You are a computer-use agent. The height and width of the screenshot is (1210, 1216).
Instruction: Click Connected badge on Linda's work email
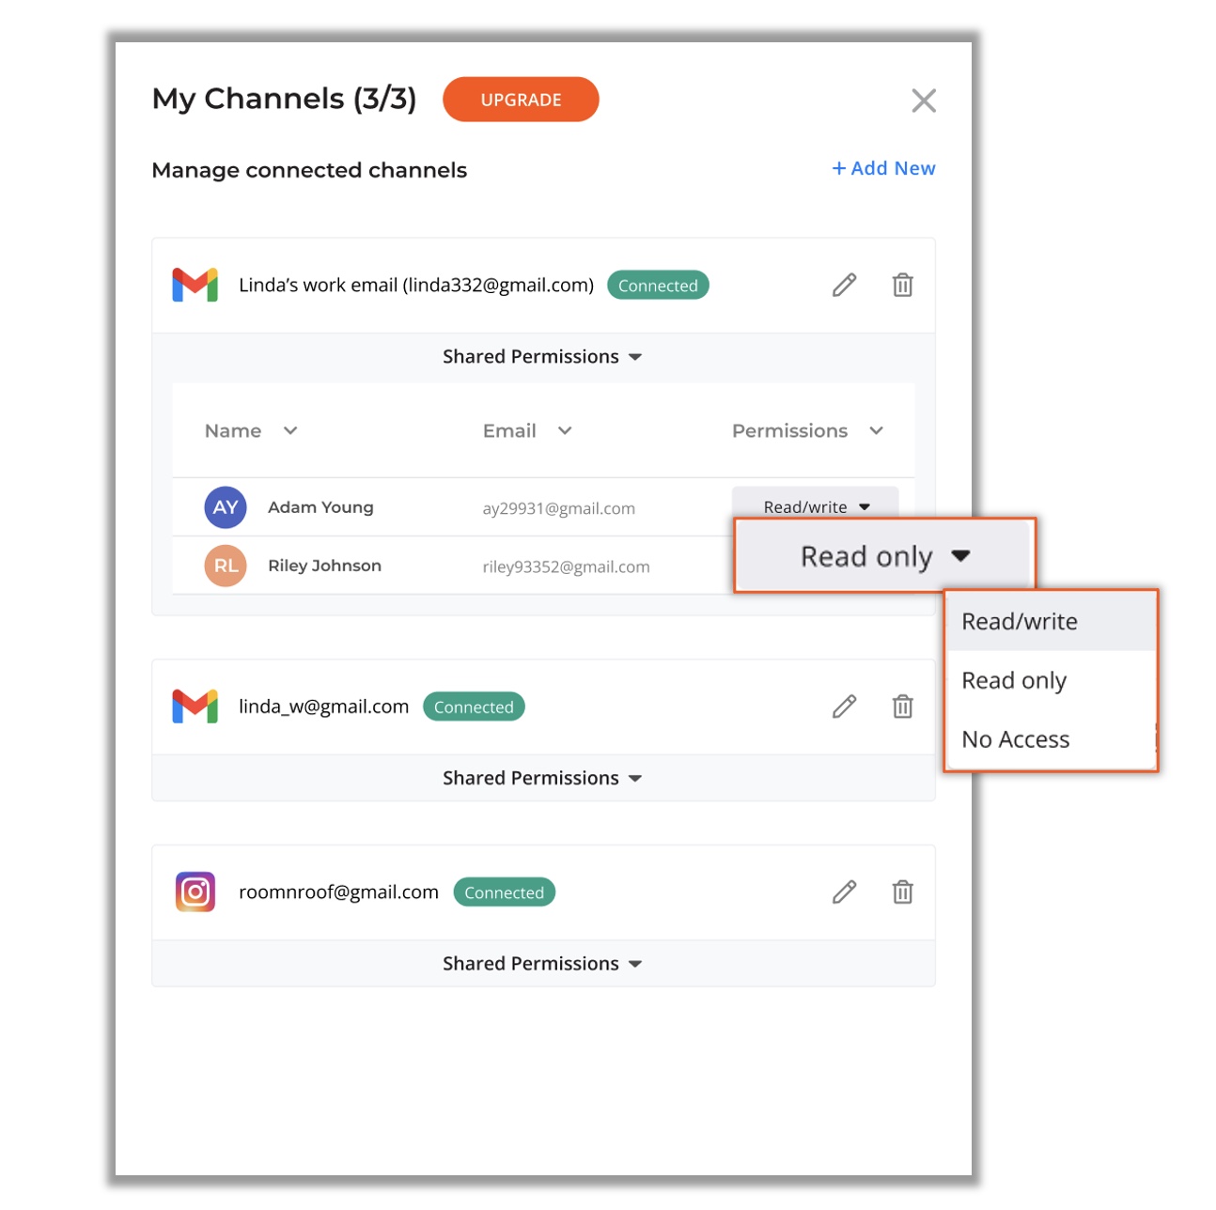coord(658,286)
